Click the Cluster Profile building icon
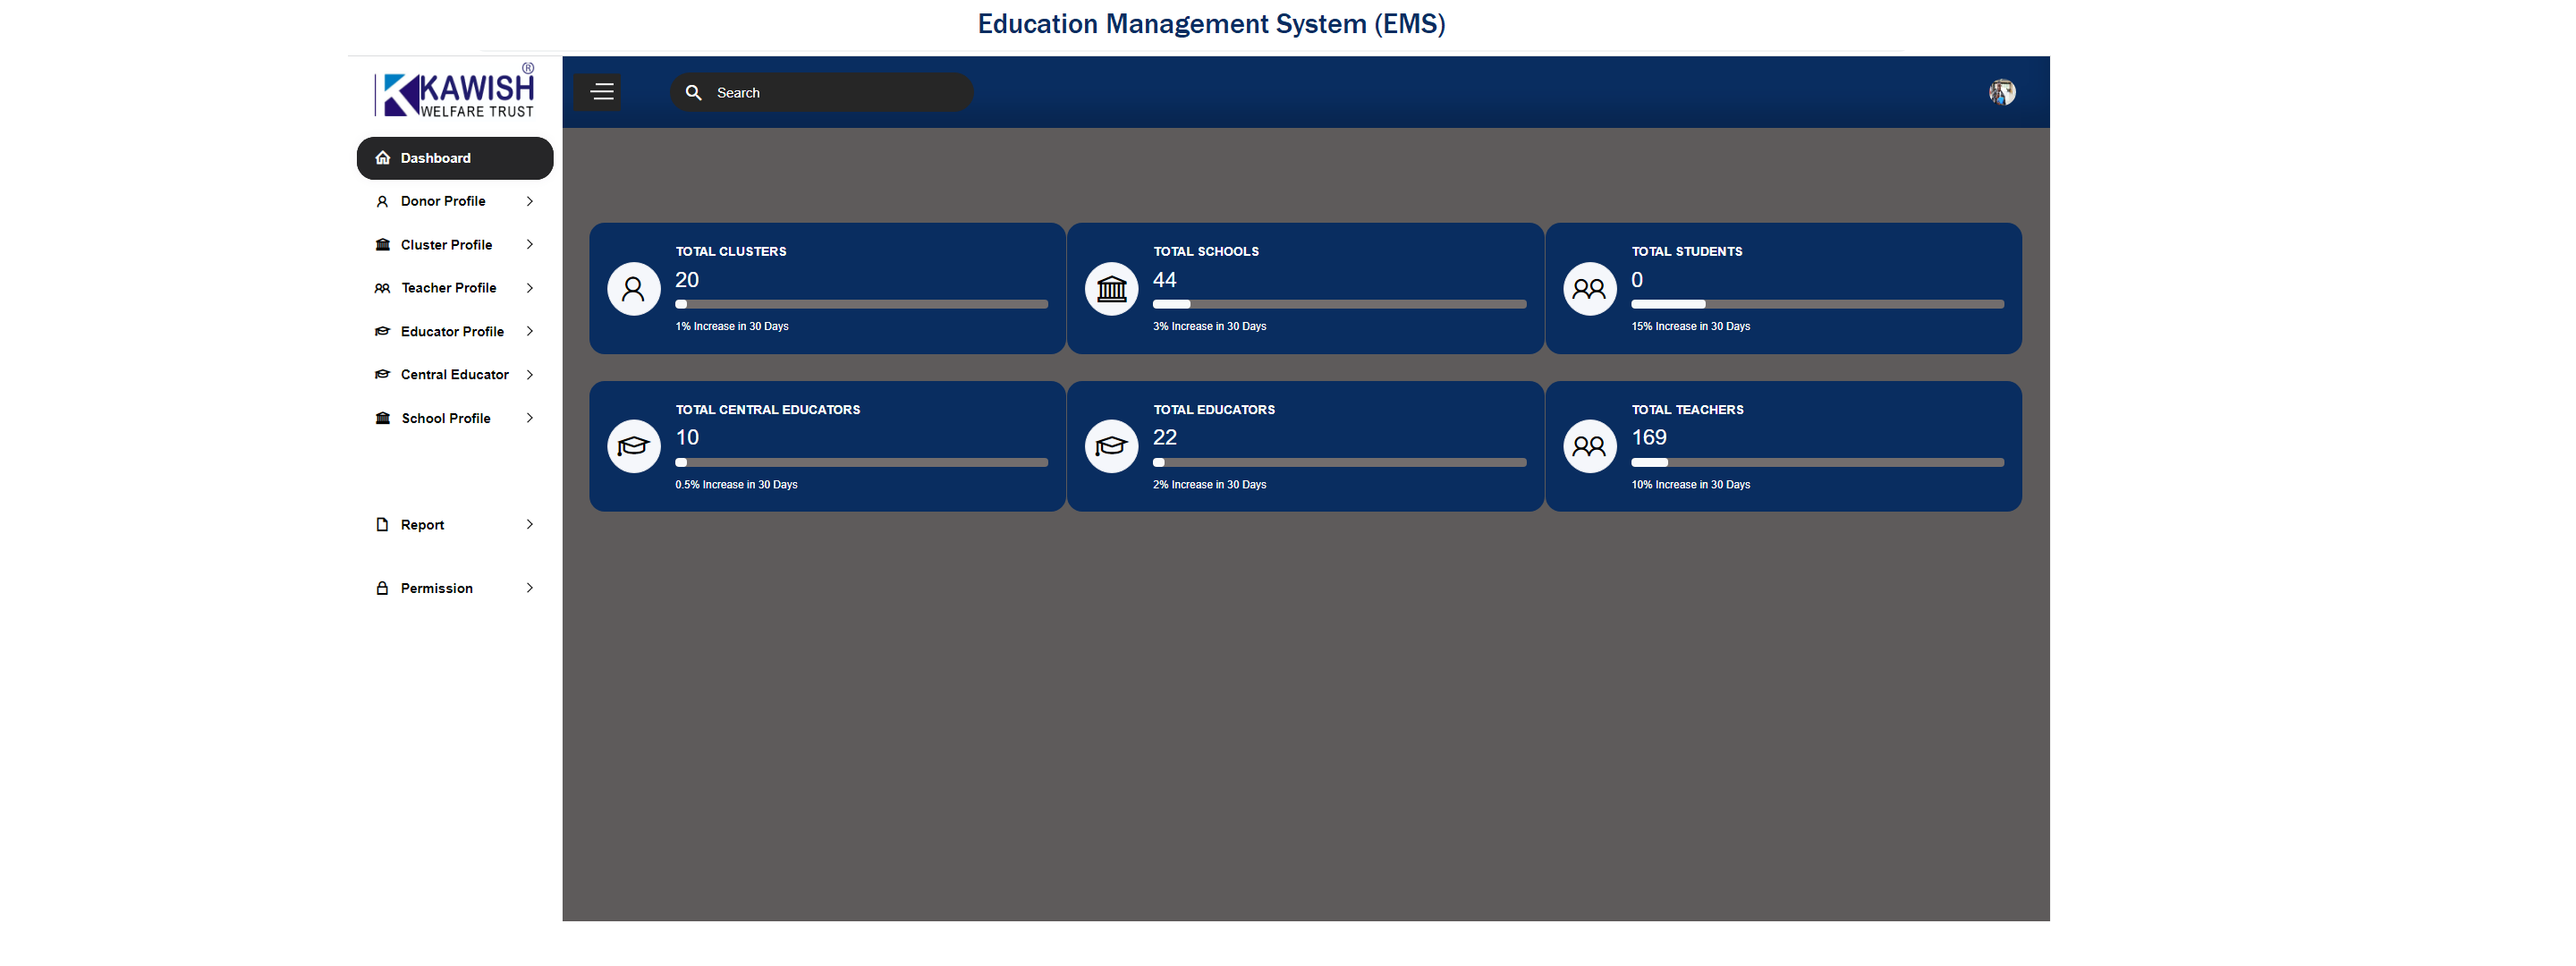Screen dimensions: 2576x966 click(382, 245)
